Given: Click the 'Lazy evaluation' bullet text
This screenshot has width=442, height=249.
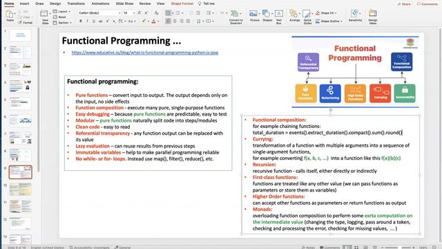Looking at the screenshot, I should coord(93,146).
